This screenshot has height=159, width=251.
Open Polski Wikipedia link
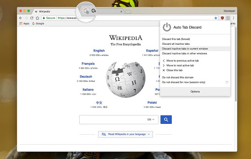[152, 103]
